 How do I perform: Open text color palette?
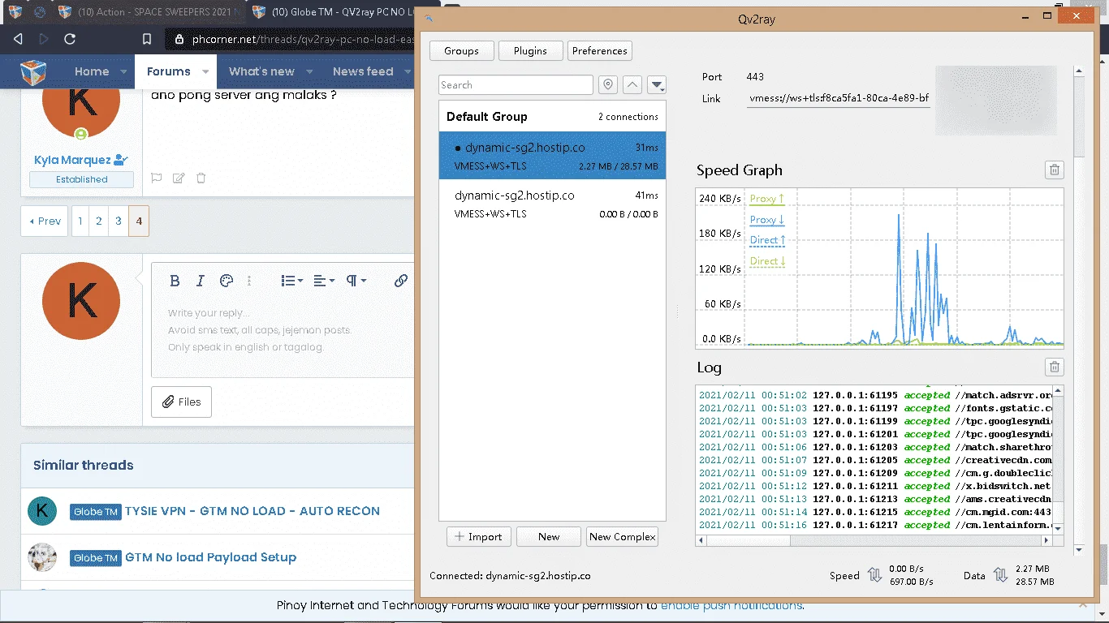[x=227, y=281]
